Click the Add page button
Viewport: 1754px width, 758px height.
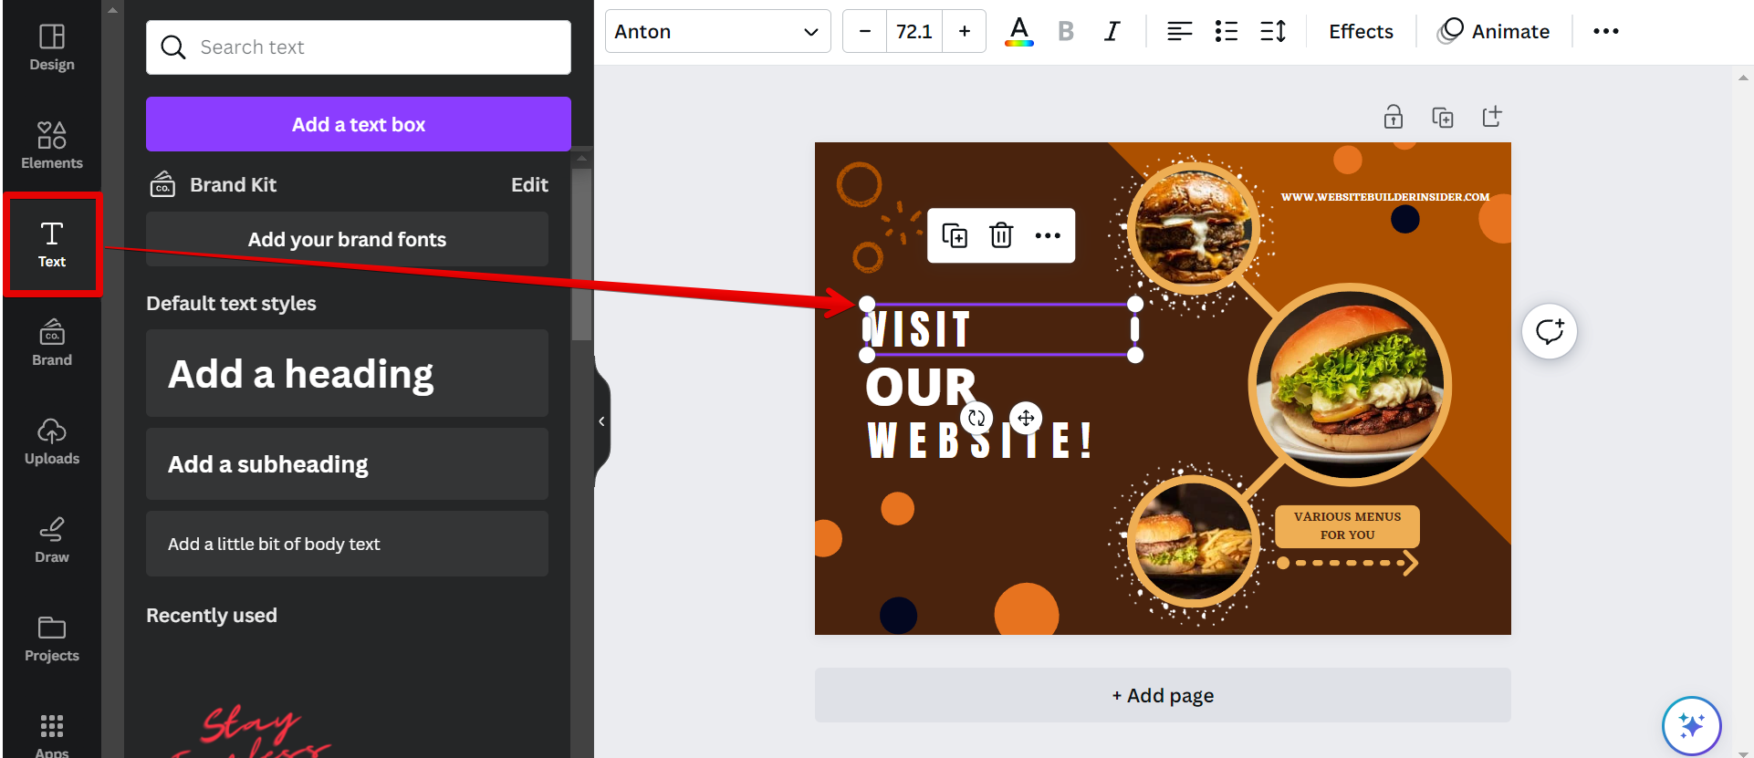pyautogui.click(x=1162, y=695)
